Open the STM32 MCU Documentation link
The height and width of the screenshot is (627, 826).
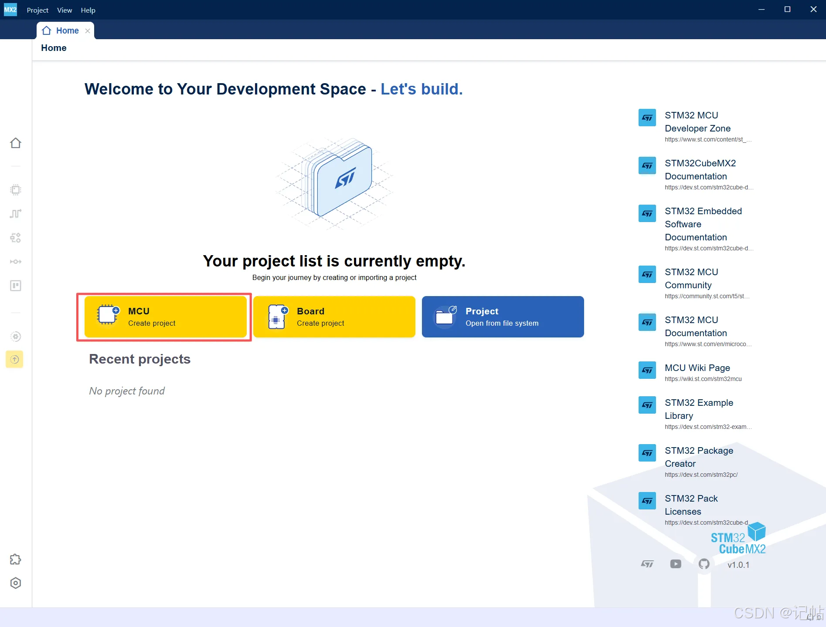pyautogui.click(x=696, y=327)
